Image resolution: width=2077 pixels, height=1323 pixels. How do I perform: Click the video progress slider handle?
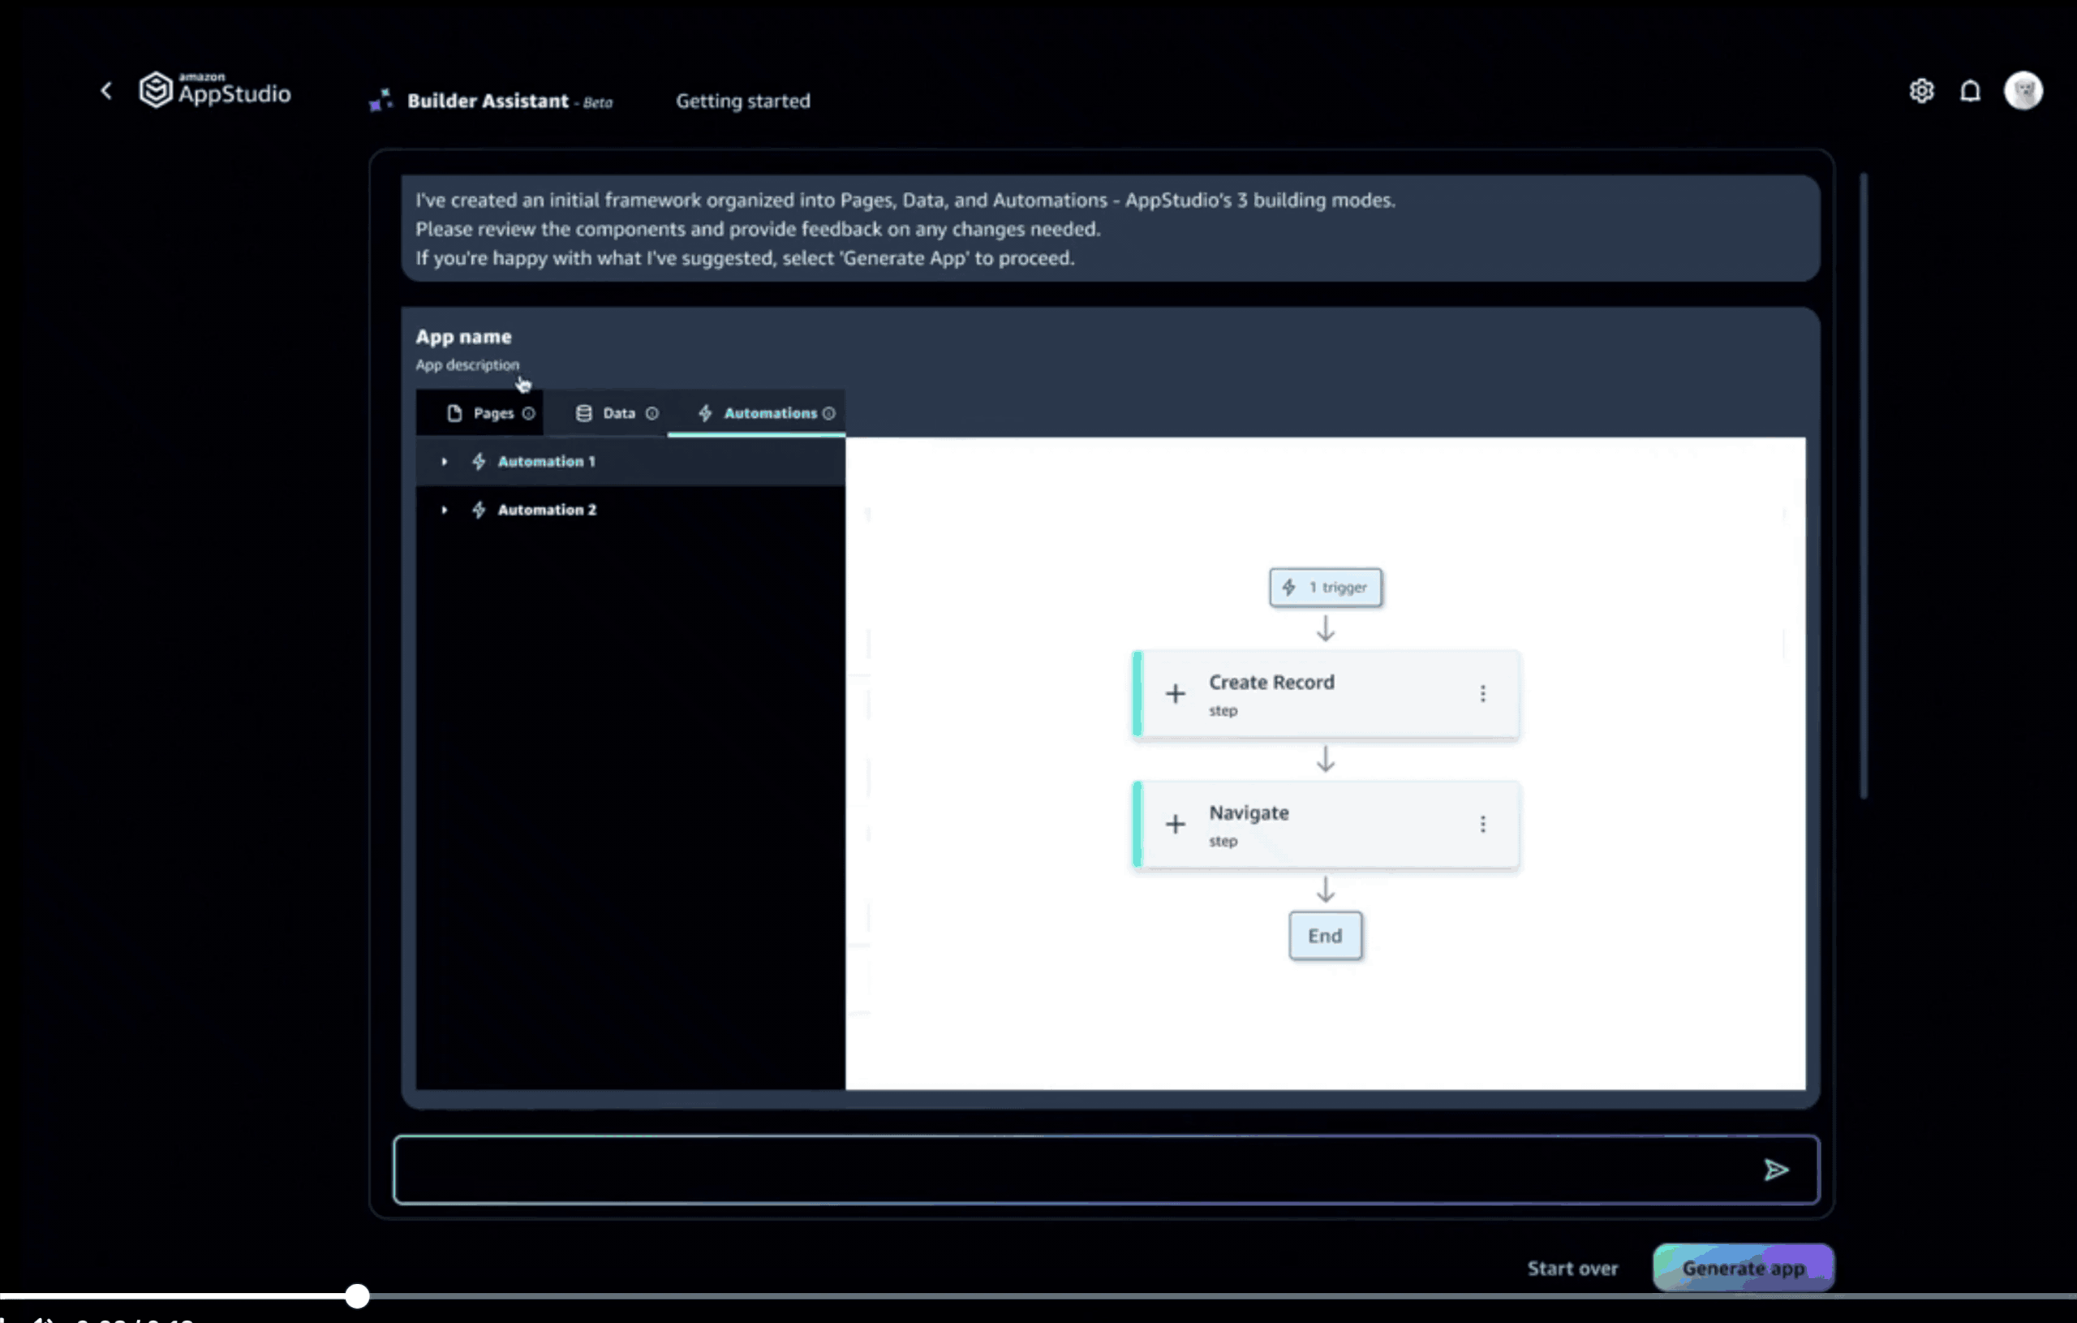(357, 1296)
